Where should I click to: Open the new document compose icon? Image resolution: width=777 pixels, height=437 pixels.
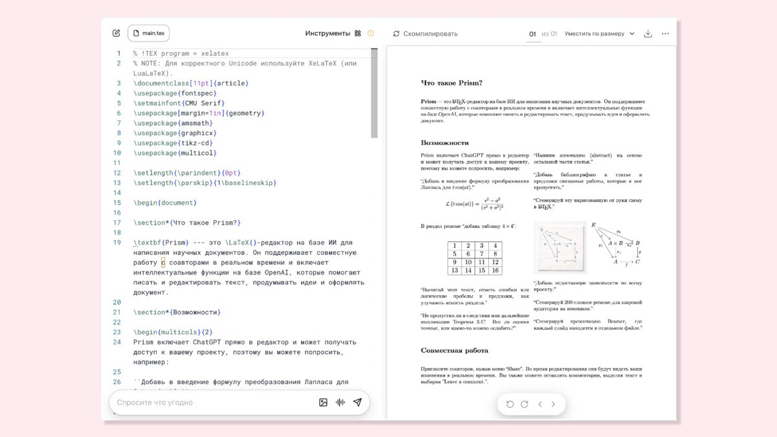pos(117,32)
